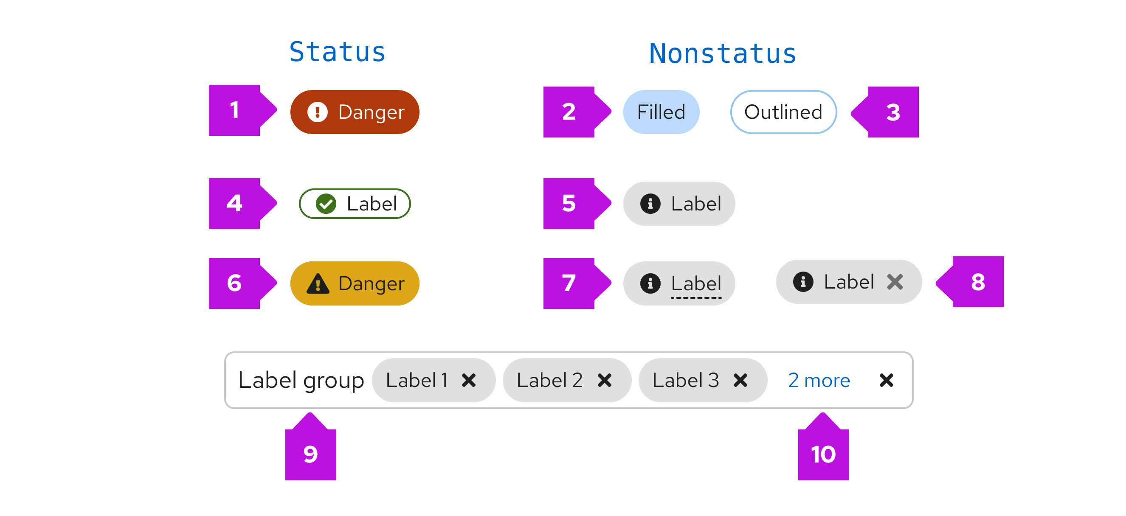Click the green checkmark icon in outlined Label
This screenshot has width=1126, height=516.
click(x=326, y=204)
